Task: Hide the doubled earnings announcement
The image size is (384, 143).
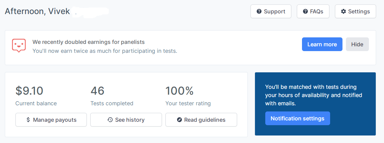Action: click(x=357, y=44)
